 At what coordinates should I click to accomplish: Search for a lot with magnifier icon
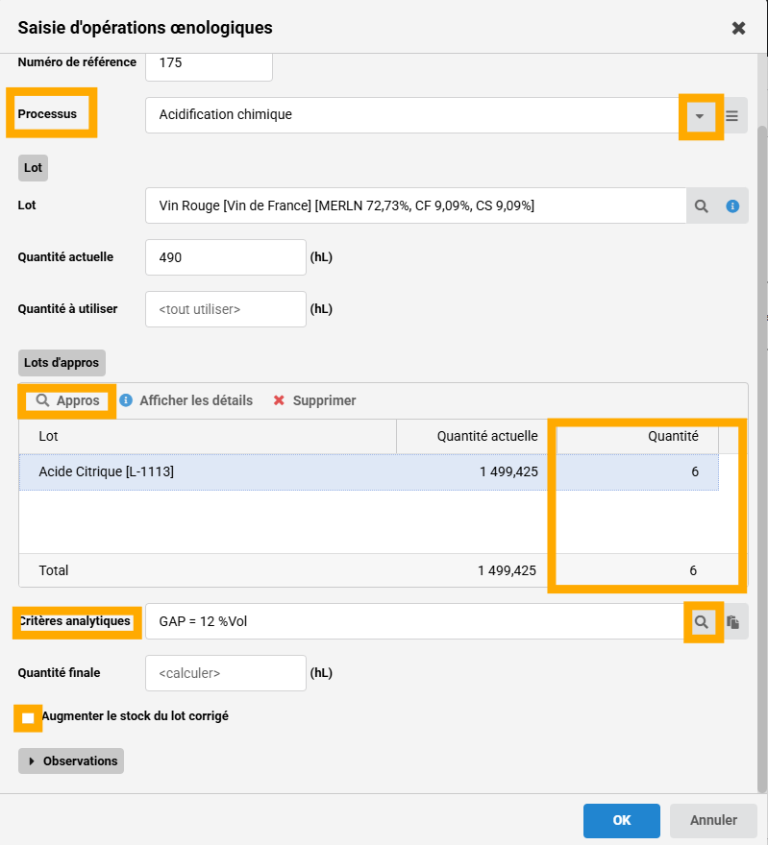click(702, 205)
